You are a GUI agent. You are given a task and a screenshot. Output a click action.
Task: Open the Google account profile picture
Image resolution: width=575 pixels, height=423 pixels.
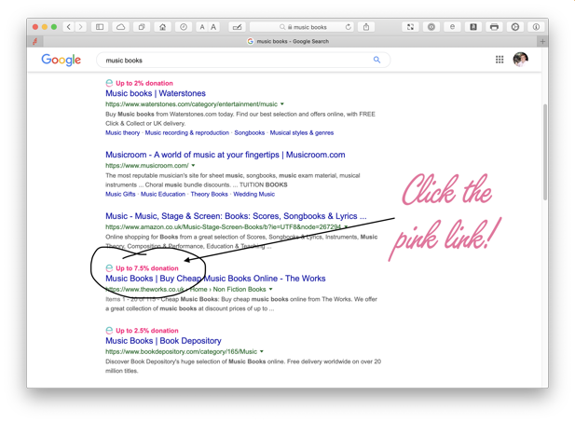[520, 60]
